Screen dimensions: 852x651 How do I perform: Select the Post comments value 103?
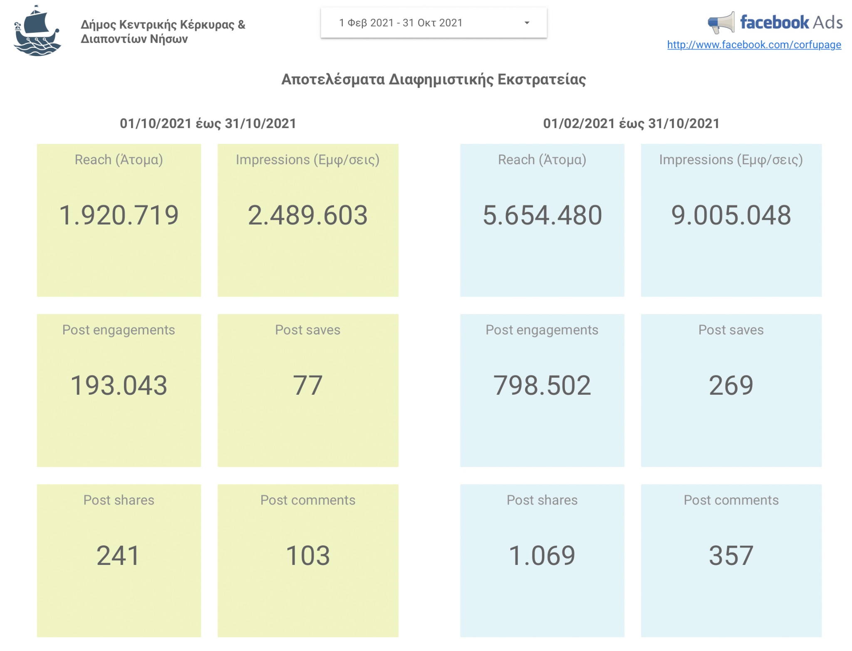pos(308,555)
